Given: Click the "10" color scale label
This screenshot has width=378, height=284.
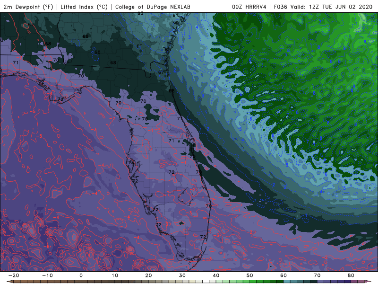Looking at the screenshot, I should (x=115, y=275).
